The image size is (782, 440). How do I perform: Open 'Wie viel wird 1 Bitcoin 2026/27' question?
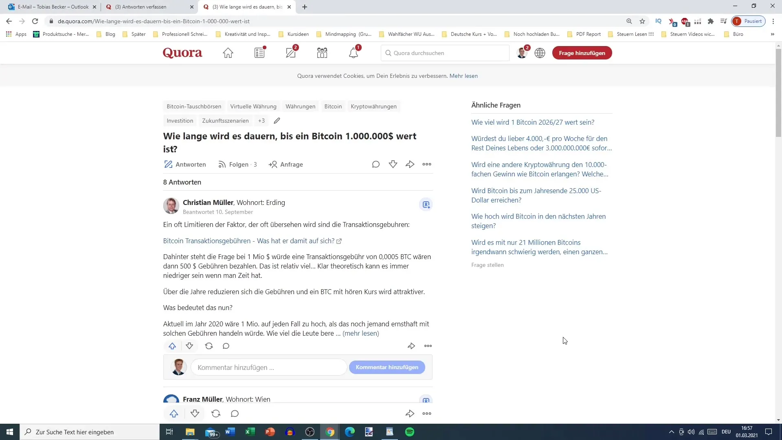tap(533, 122)
